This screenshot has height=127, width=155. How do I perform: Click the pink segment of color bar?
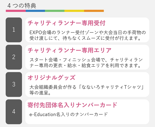pos(15,11)
